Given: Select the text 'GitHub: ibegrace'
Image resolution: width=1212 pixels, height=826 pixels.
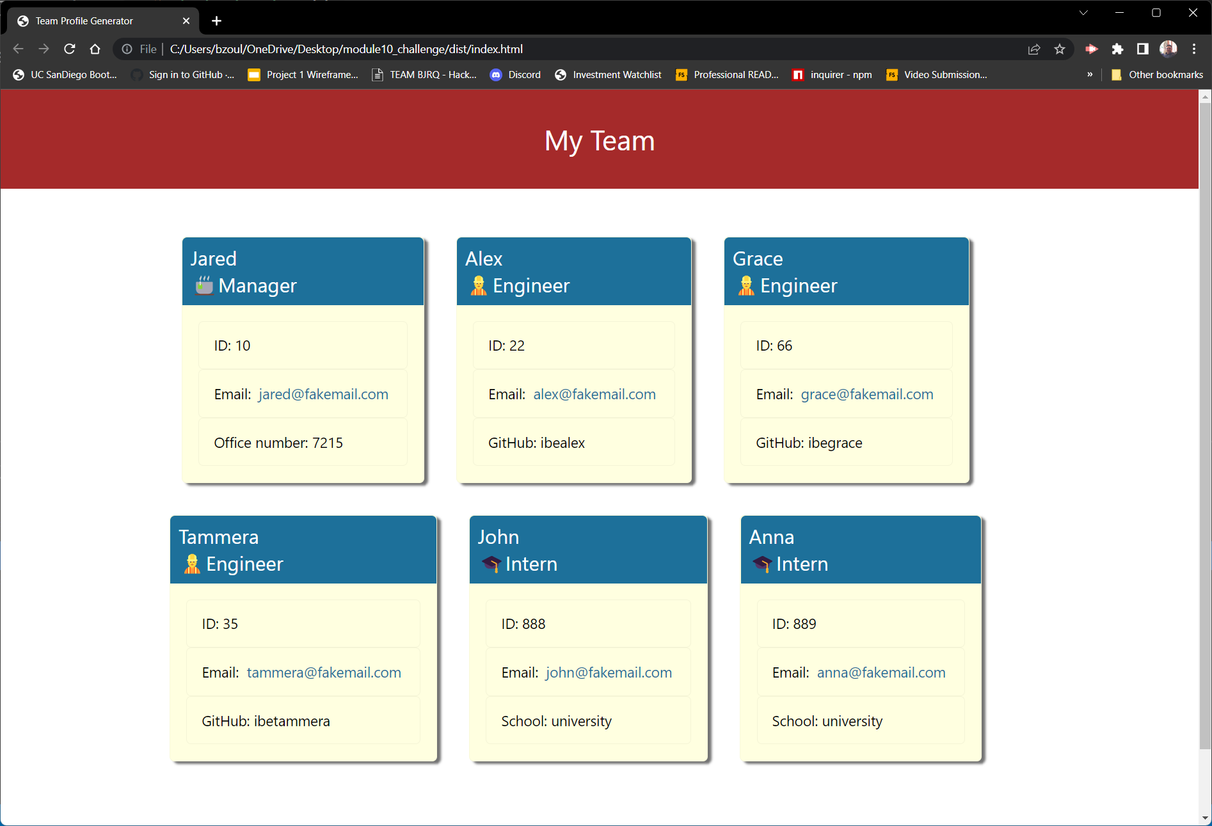Looking at the screenshot, I should (809, 443).
